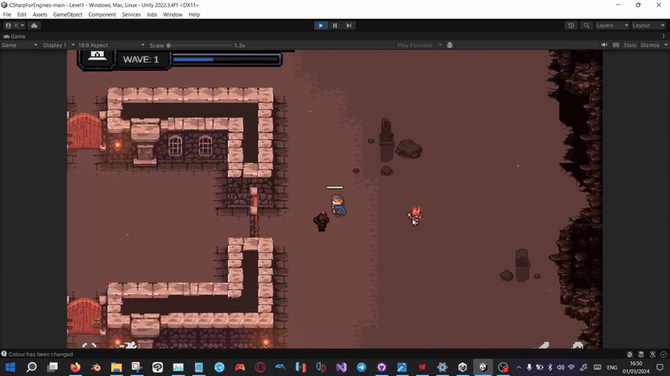Click the Play button in the toolbar
Image resolution: width=670 pixels, height=376 pixels.
pyautogui.click(x=321, y=25)
